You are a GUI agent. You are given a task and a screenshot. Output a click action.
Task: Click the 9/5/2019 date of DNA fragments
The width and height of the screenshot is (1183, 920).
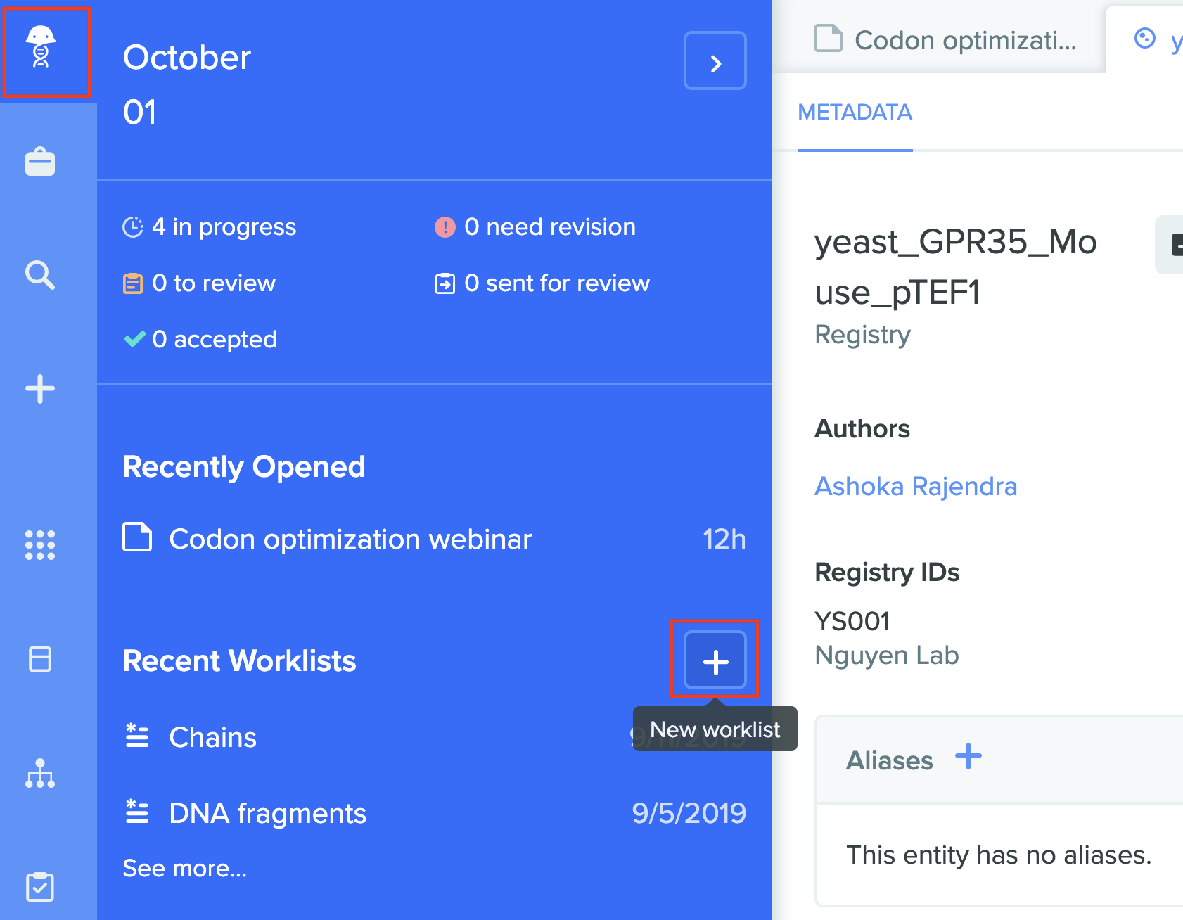coord(689,813)
